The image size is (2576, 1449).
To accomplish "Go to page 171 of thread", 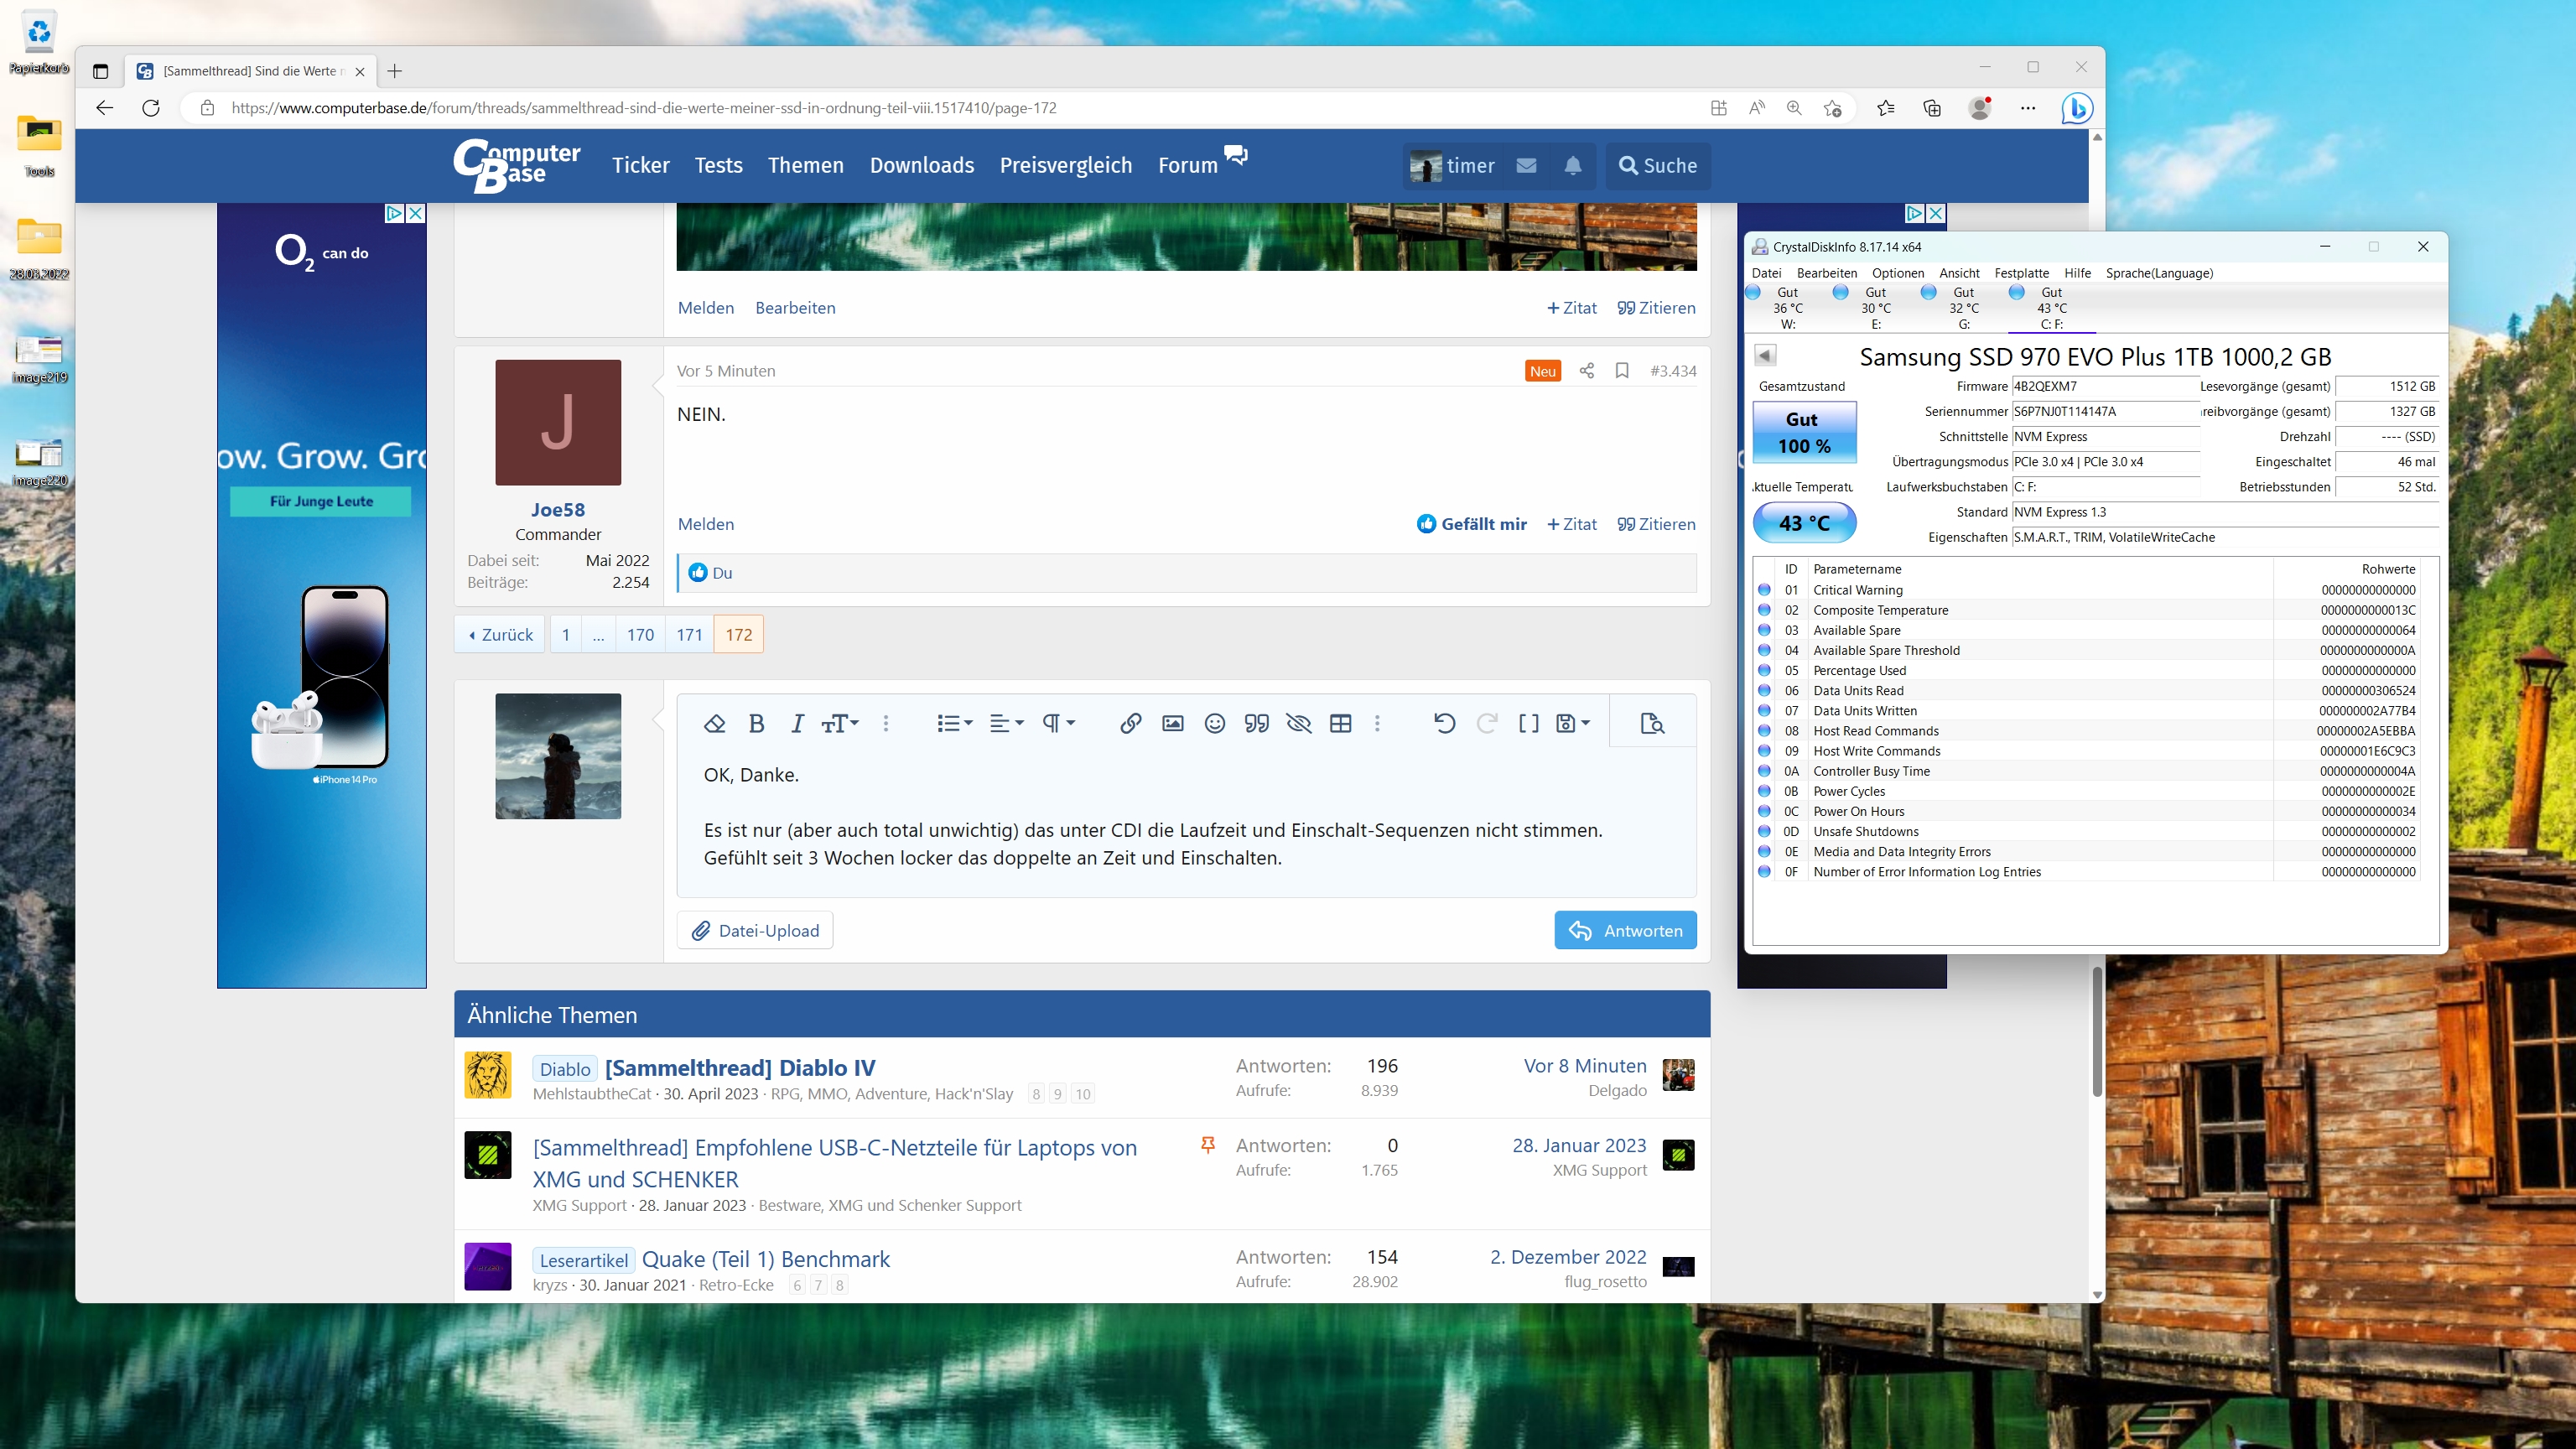I will (x=689, y=634).
